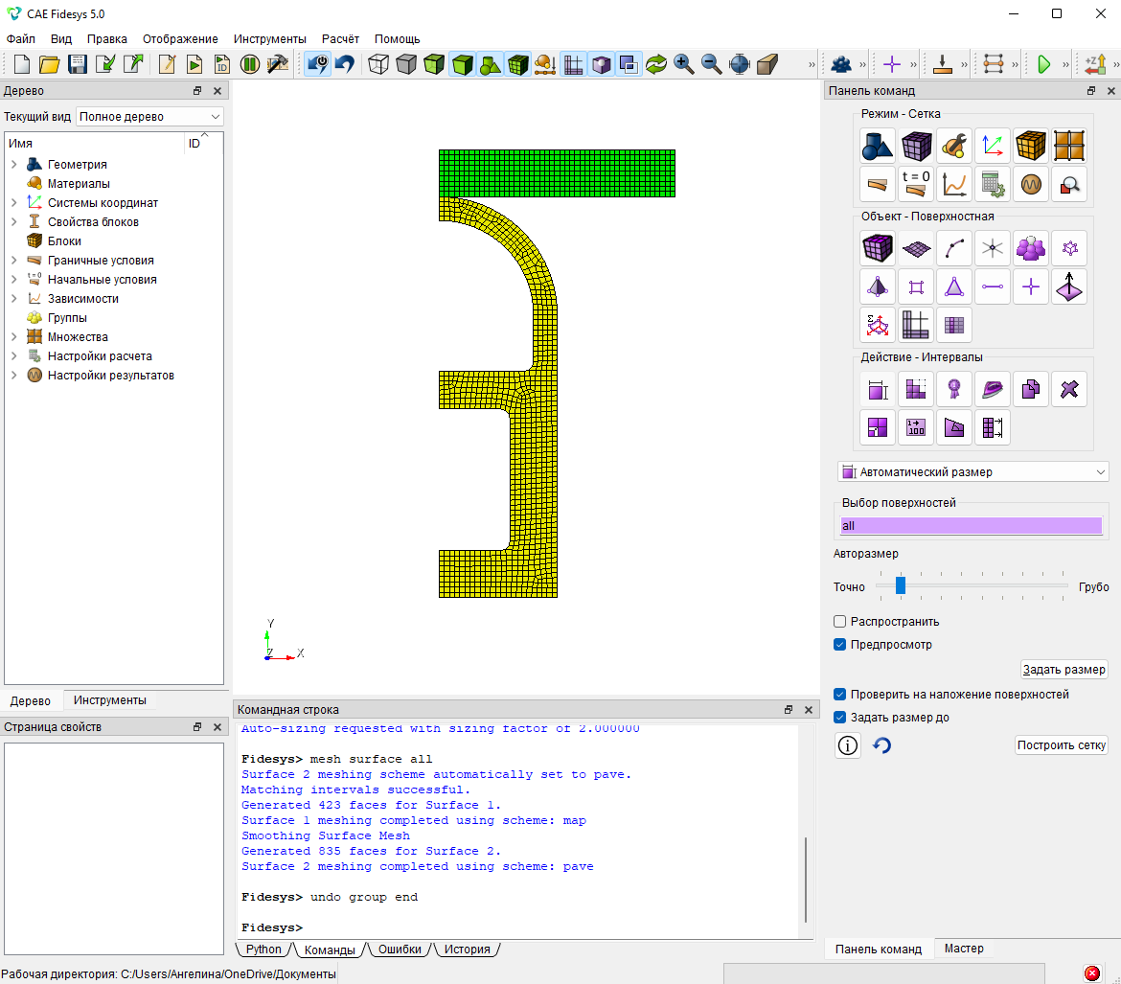The image size is (1121, 984).
Task: Click the green refresh arrows icon
Action: point(655,64)
